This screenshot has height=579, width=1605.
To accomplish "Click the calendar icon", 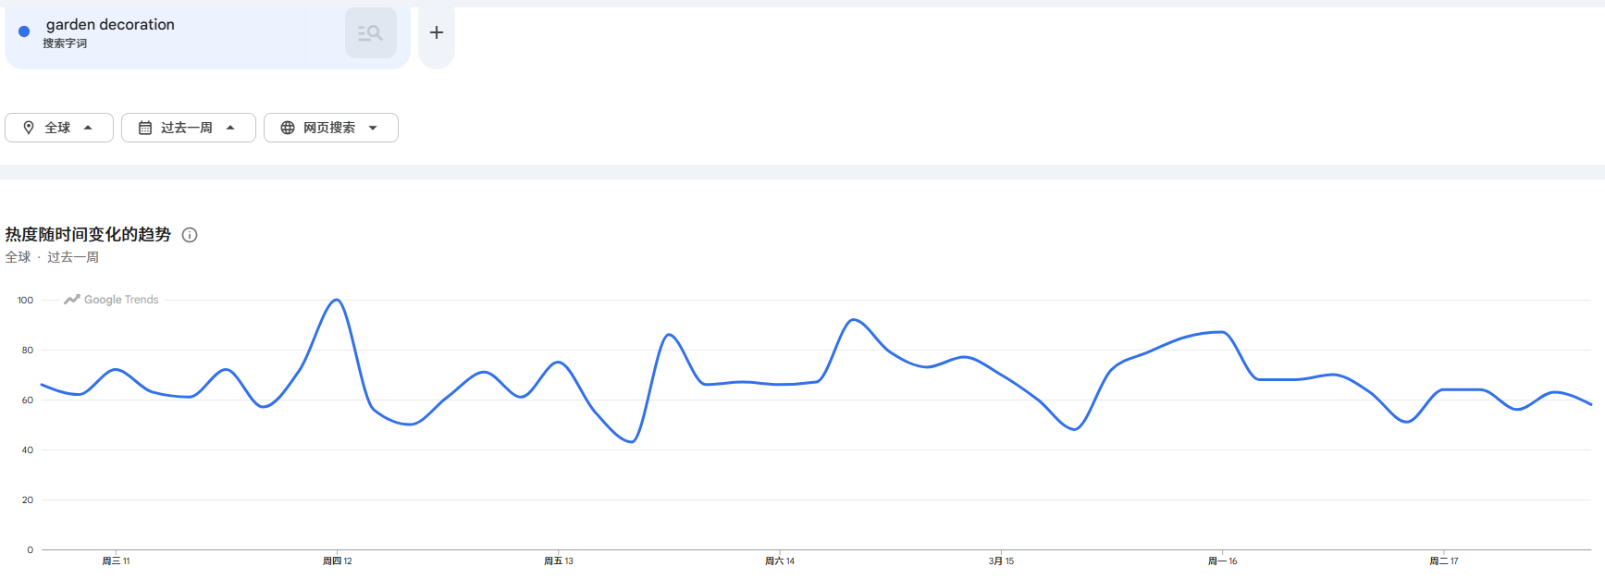I will [x=145, y=128].
